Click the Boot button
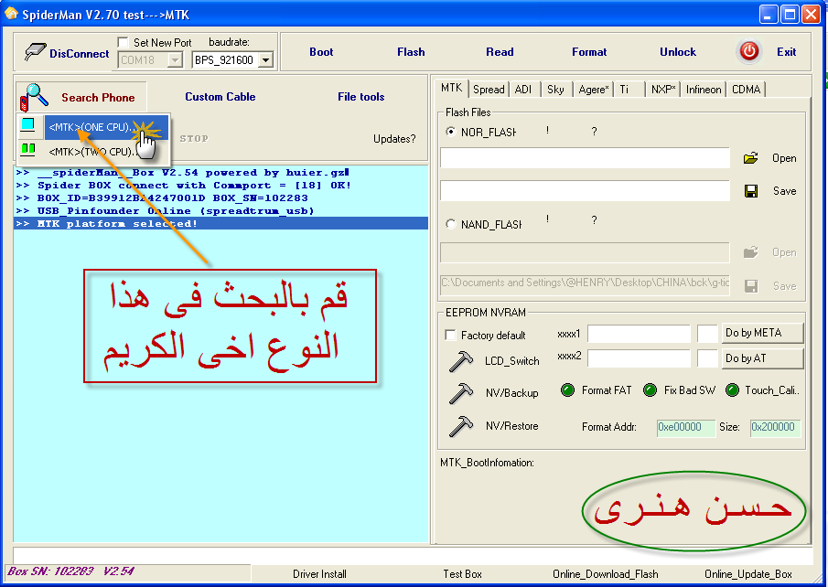The image size is (828, 587). (x=321, y=52)
